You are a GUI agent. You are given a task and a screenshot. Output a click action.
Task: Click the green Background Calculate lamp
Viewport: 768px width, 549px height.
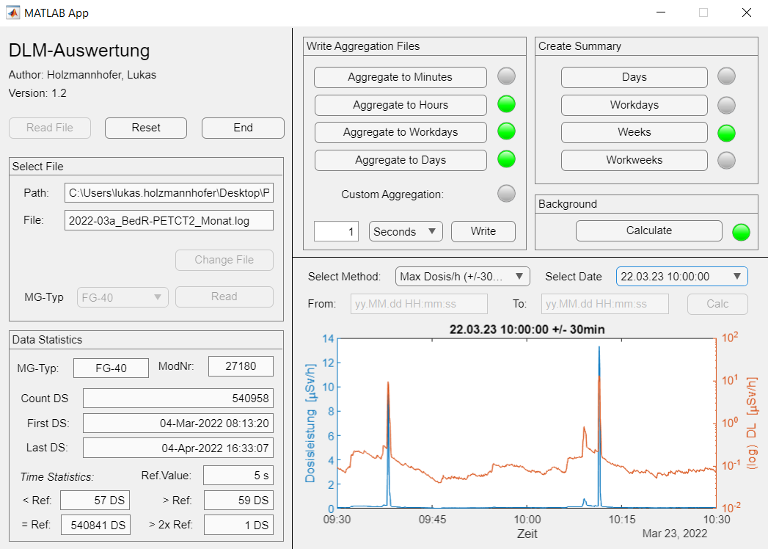tap(741, 232)
